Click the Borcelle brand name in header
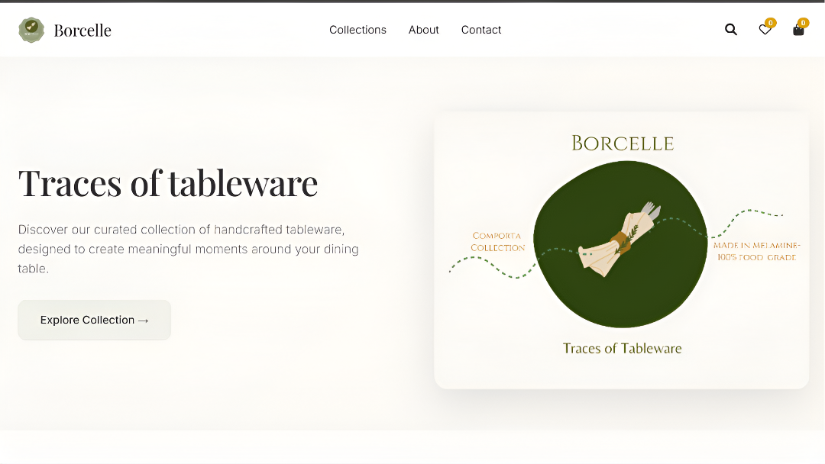 point(82,31)
